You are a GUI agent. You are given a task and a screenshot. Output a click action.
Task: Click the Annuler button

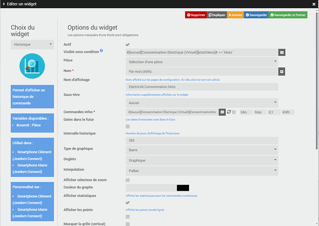[x=235, y=15]
